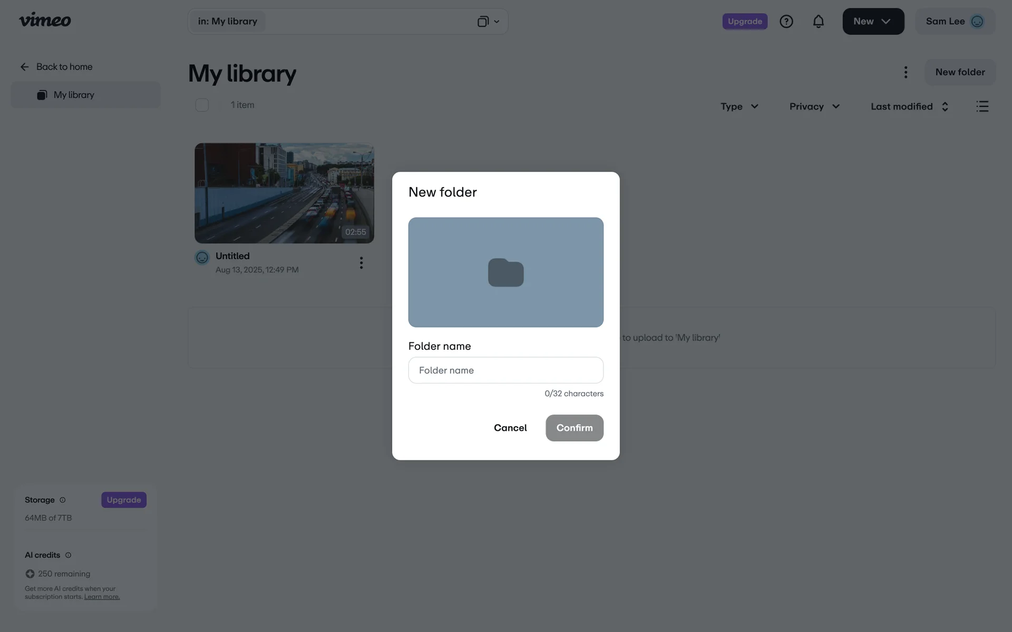Switch to list view layout icon
Image resolution: width=1012 pixels, height=632 pixels.
pos(982,106)
